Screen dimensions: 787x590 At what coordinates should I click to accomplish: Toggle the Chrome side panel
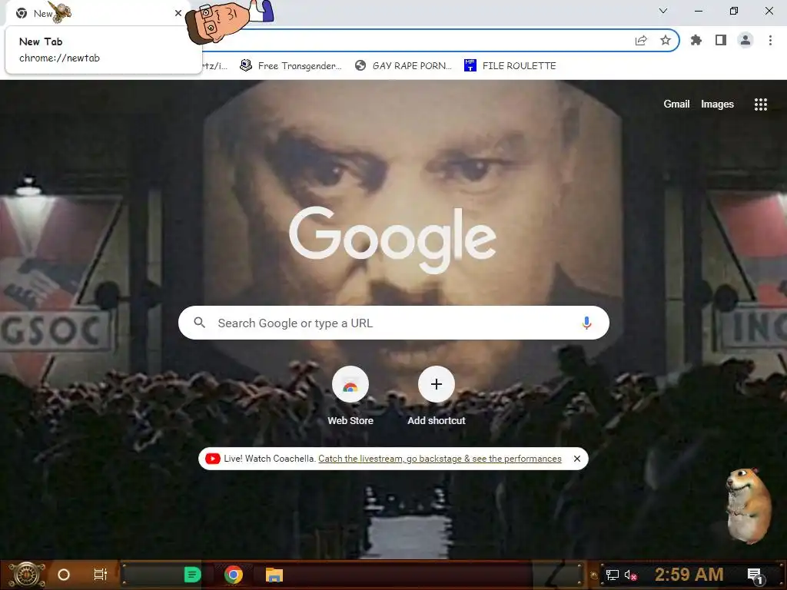[x=721, y=40]
